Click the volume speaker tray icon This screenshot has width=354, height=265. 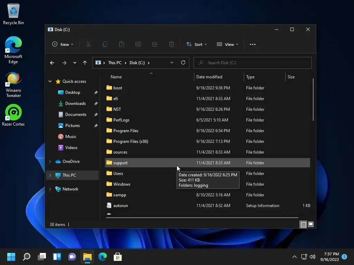[313, 257]
